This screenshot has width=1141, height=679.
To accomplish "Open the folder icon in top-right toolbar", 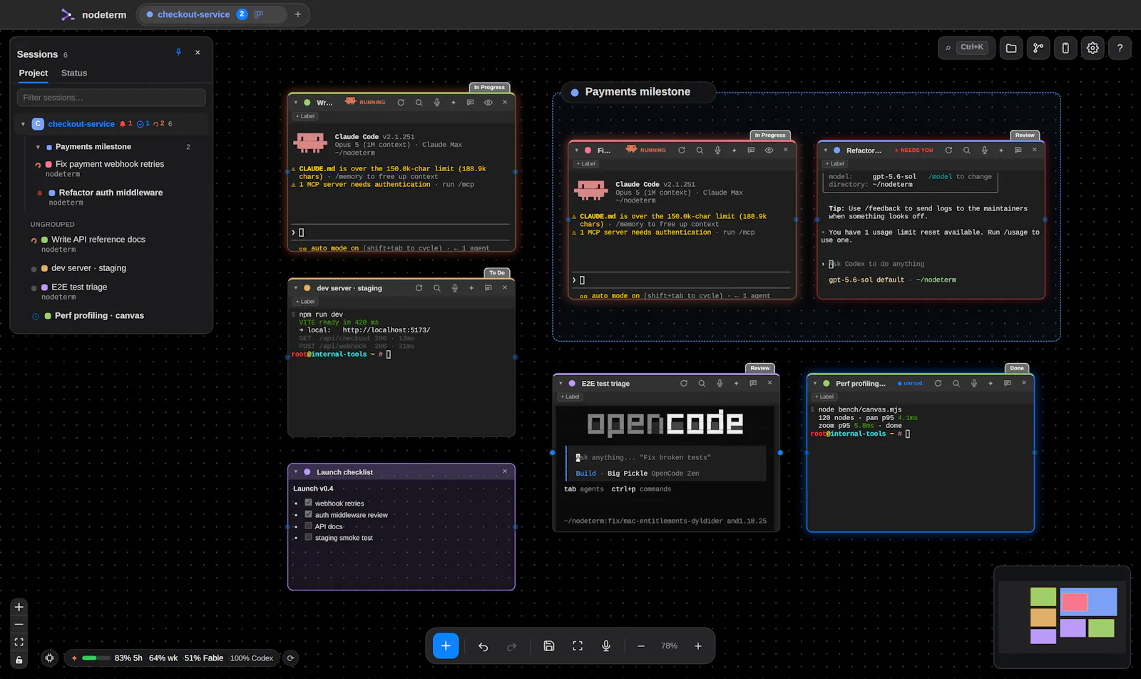I will tap(1011, 48).
